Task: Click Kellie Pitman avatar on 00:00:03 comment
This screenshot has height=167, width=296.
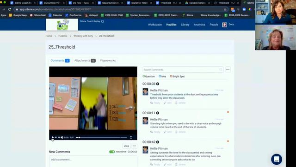Action: click(145, 92)
